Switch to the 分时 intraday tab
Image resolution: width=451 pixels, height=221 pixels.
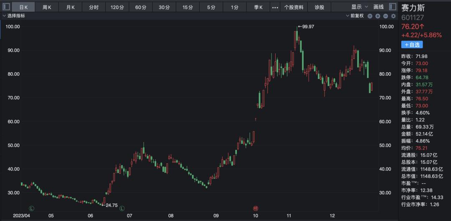coord(94,7)
